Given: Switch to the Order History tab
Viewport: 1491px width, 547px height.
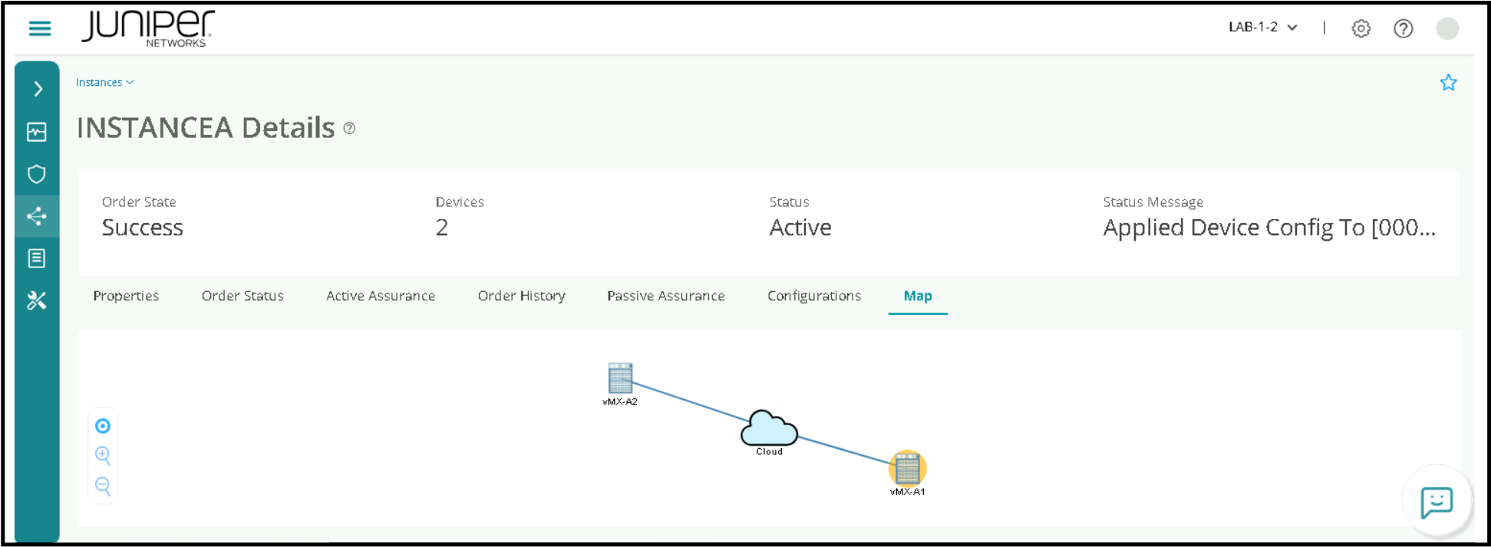Looking at the screenshot, I should [521, 296].
